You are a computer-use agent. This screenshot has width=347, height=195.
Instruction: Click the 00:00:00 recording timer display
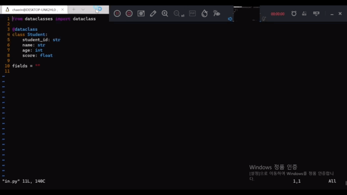pos(277,14)
